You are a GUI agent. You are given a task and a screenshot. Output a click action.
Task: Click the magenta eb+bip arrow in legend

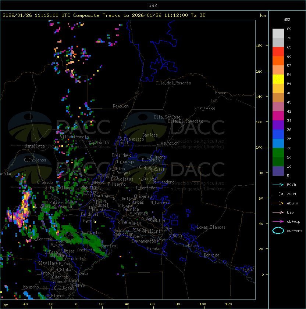pyautogui.click(x=278, y=222)
